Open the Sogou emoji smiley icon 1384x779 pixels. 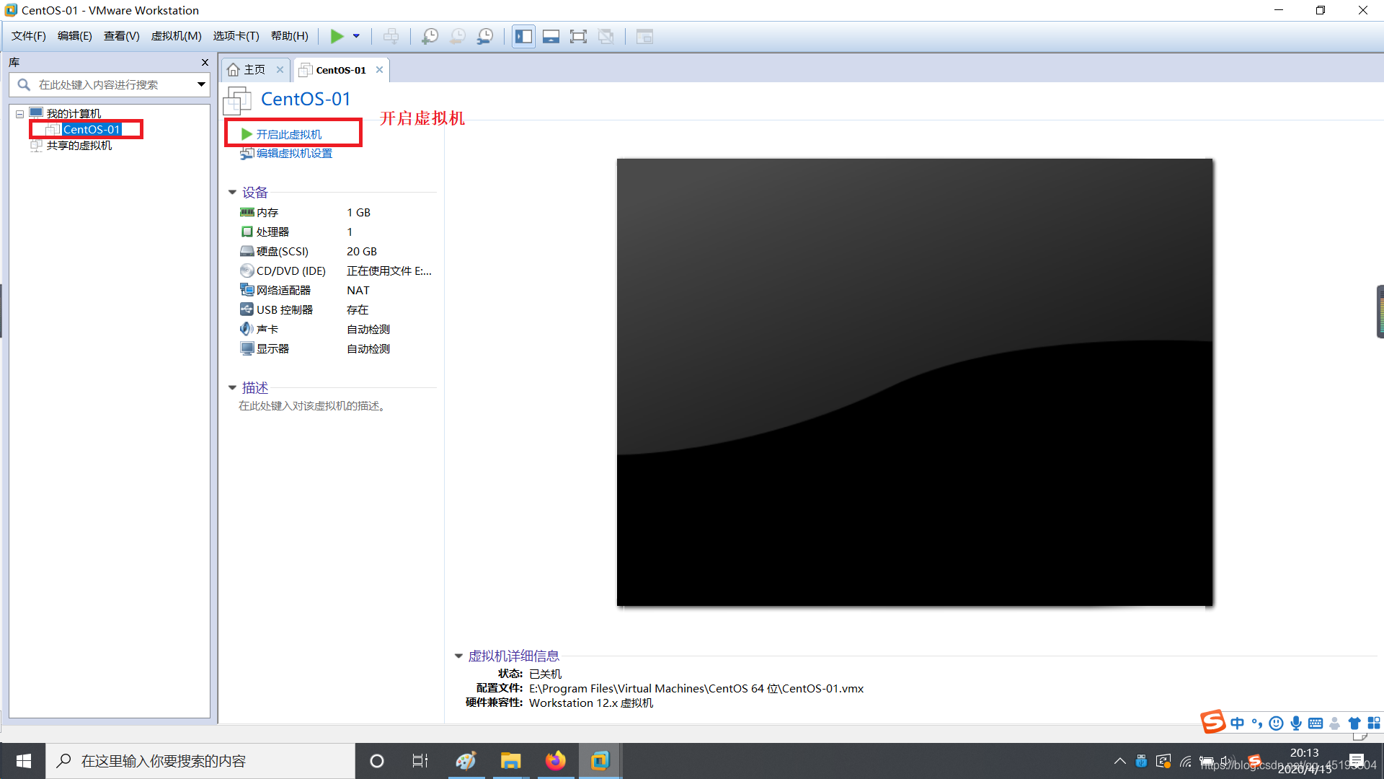click(1276, 723)
